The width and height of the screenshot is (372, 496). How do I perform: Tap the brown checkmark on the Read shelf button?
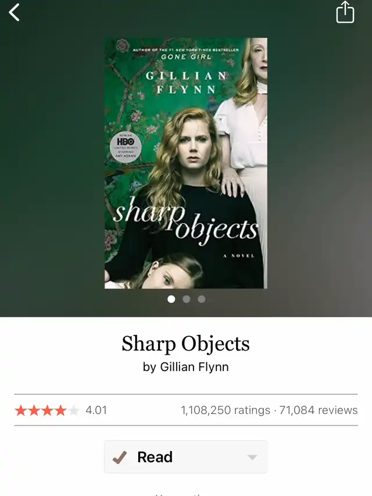120,457
